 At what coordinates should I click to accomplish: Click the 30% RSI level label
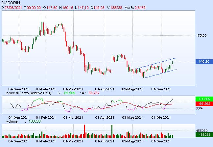pyautogui.click(x=199, y=108)
